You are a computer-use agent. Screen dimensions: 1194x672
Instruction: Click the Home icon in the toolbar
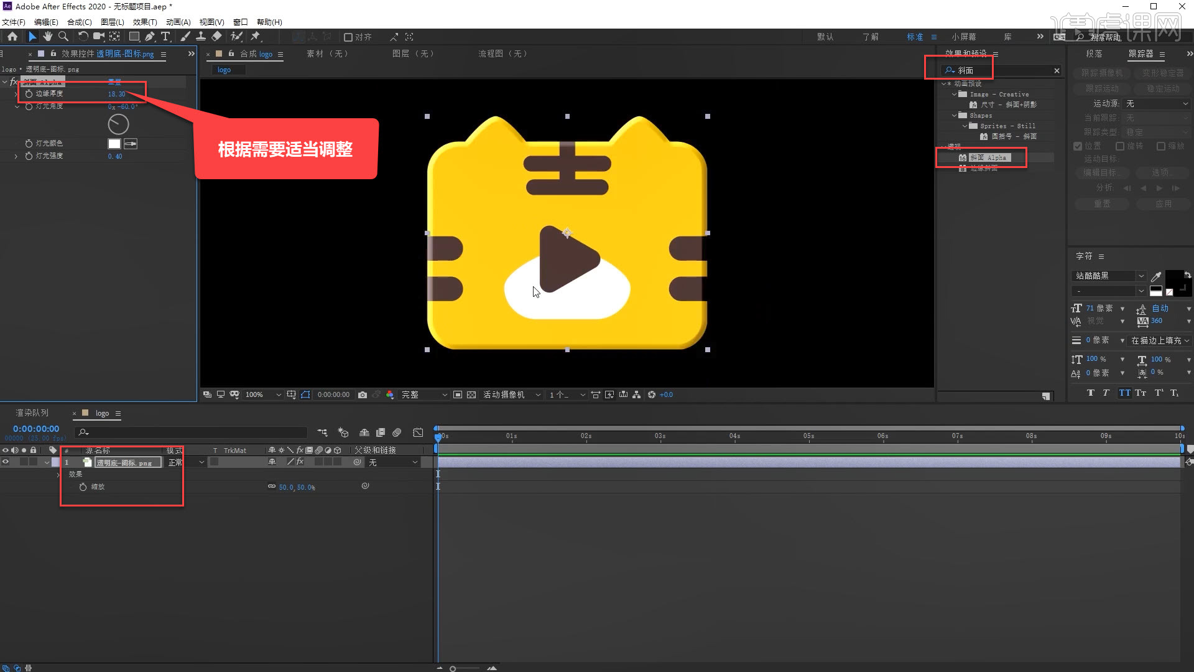point(12,37)
